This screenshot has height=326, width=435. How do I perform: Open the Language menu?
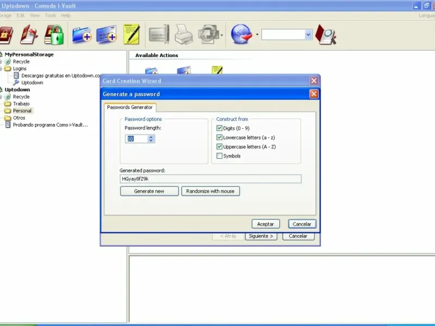427,16
